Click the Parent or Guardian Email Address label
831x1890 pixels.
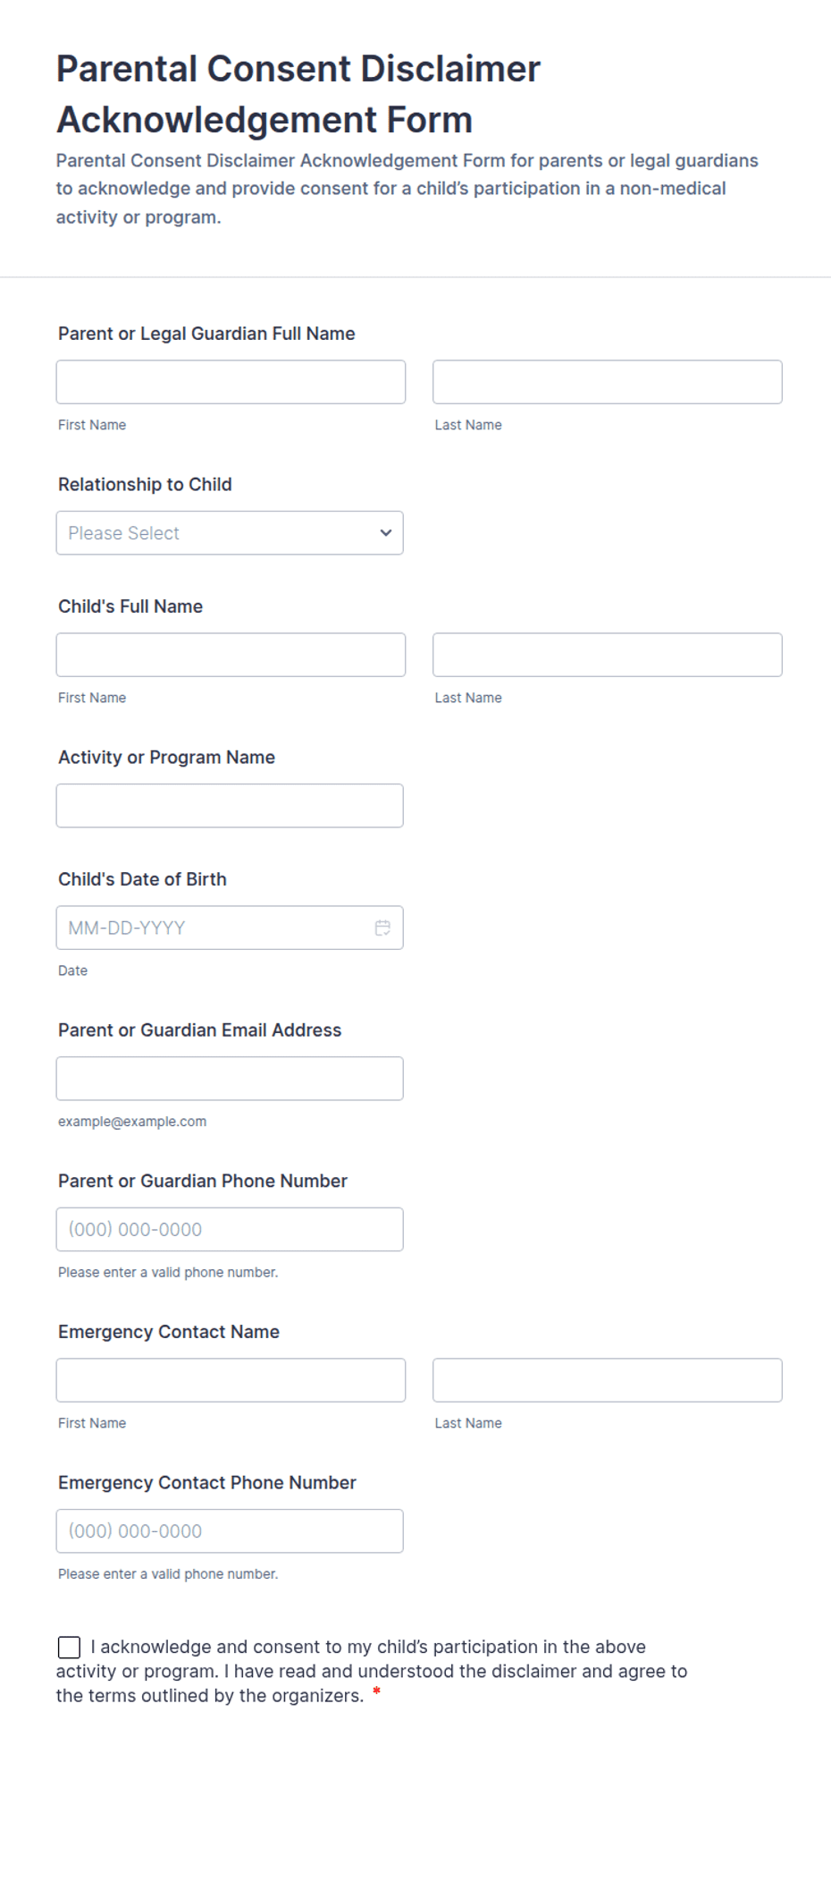199,1030
